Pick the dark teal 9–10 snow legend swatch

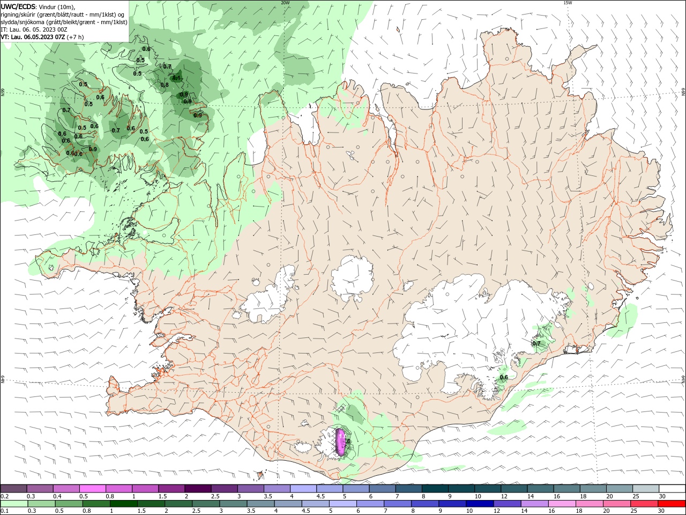coord(461,488)
